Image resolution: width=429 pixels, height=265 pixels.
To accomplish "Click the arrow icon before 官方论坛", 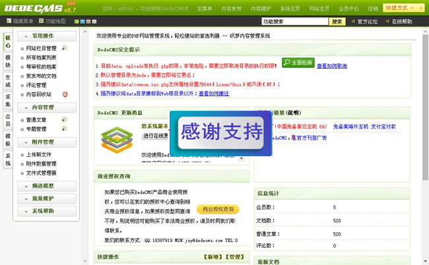I will coord(353,21).
